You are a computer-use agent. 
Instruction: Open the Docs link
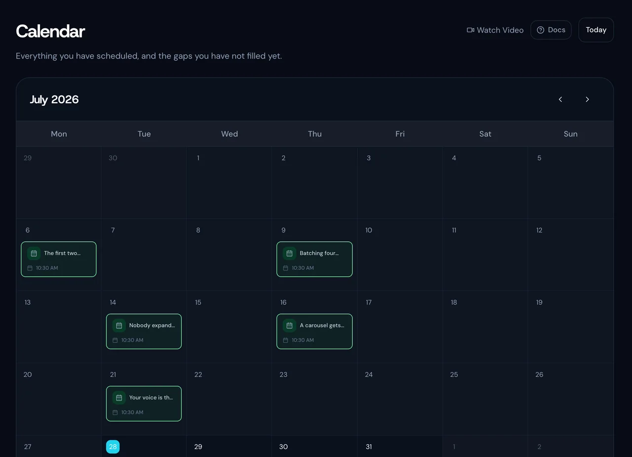pos(551,30)
